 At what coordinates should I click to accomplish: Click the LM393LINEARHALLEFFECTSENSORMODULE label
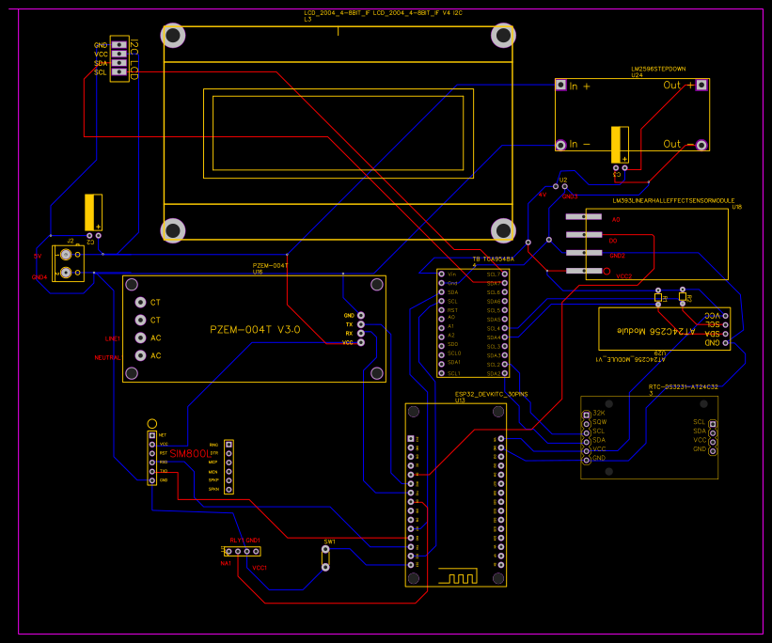(x=673, y=201)
